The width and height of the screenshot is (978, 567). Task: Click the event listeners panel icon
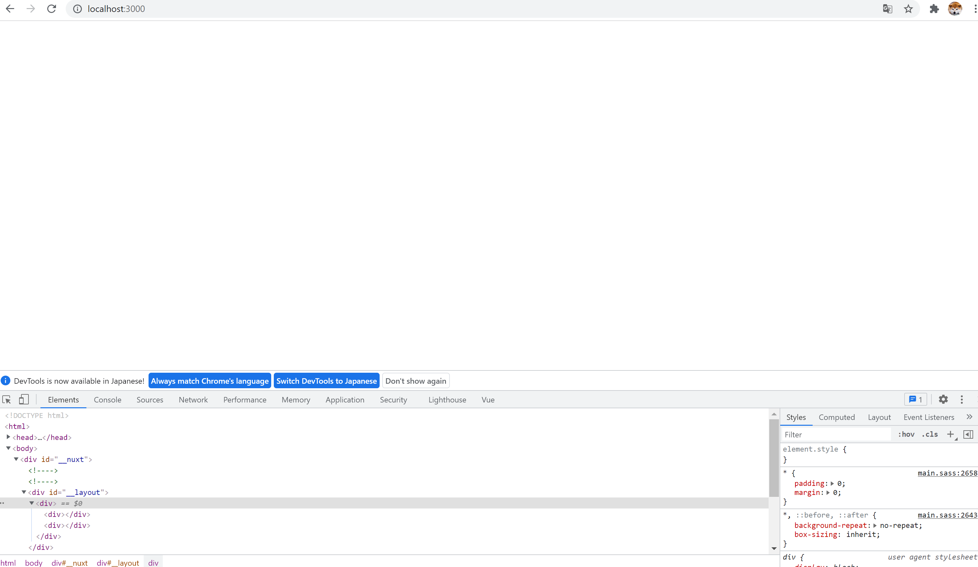pyautogui.click(x=929, y=416)
